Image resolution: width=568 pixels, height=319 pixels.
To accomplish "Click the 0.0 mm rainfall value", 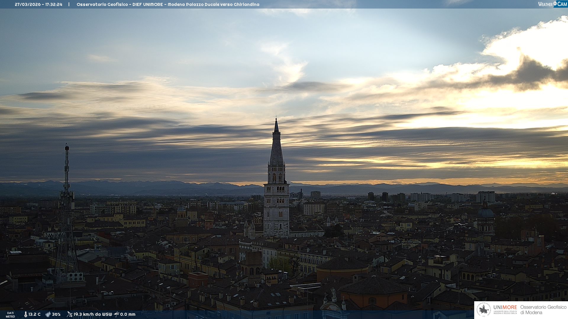I will (128, 314).
